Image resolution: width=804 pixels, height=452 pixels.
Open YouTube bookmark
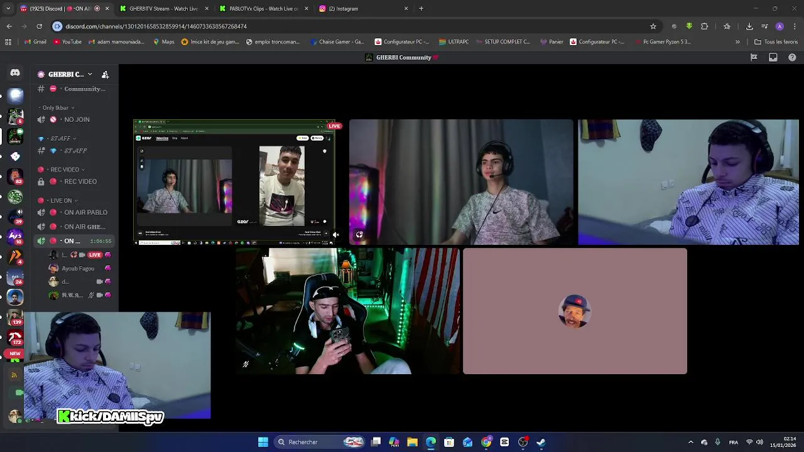pyautogui.click(x=67, y=42)
